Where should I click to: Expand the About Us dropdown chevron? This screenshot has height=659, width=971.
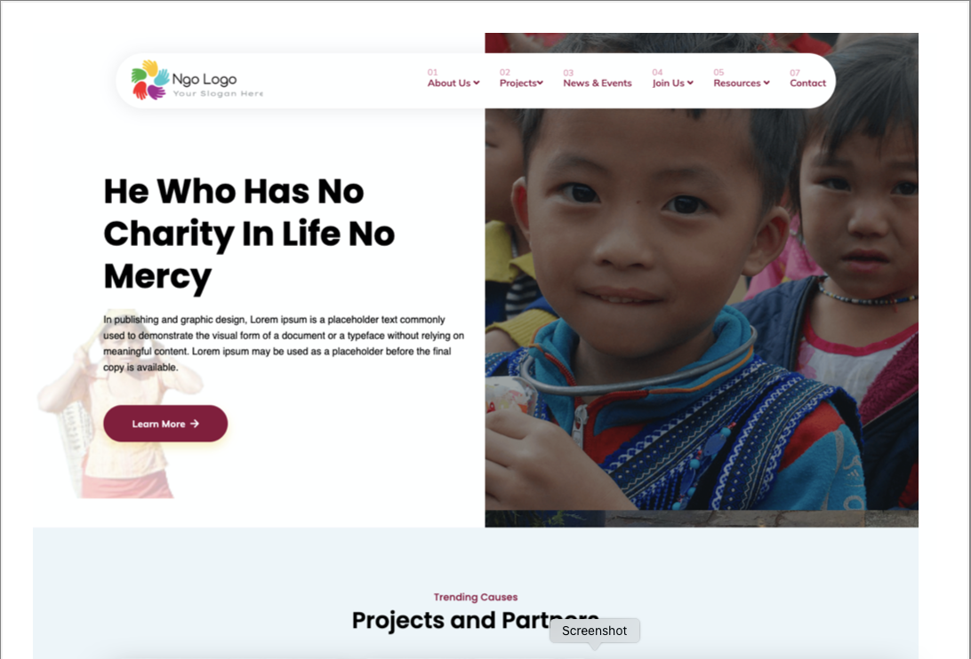(477, 83)
